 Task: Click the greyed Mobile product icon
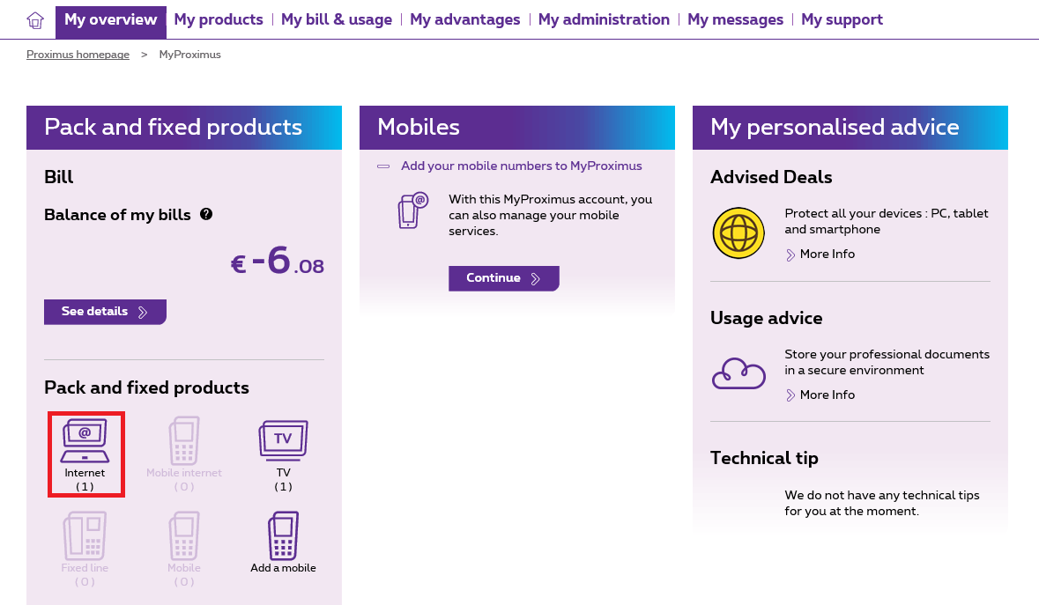(184, 535)
